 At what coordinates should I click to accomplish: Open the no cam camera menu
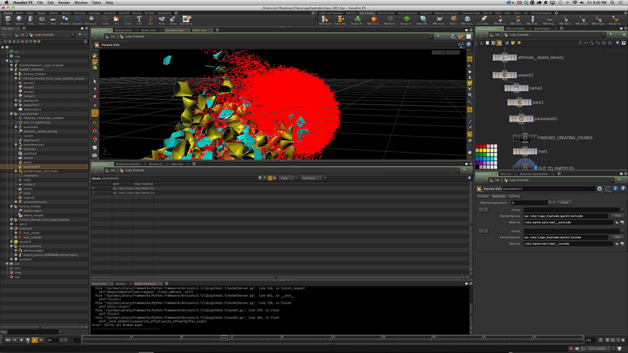[453, 53]
